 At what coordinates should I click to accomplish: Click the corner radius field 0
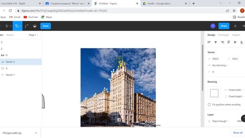(213, 72)
